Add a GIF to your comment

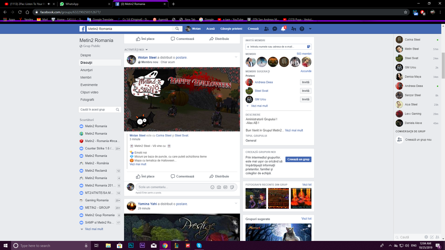225,187
